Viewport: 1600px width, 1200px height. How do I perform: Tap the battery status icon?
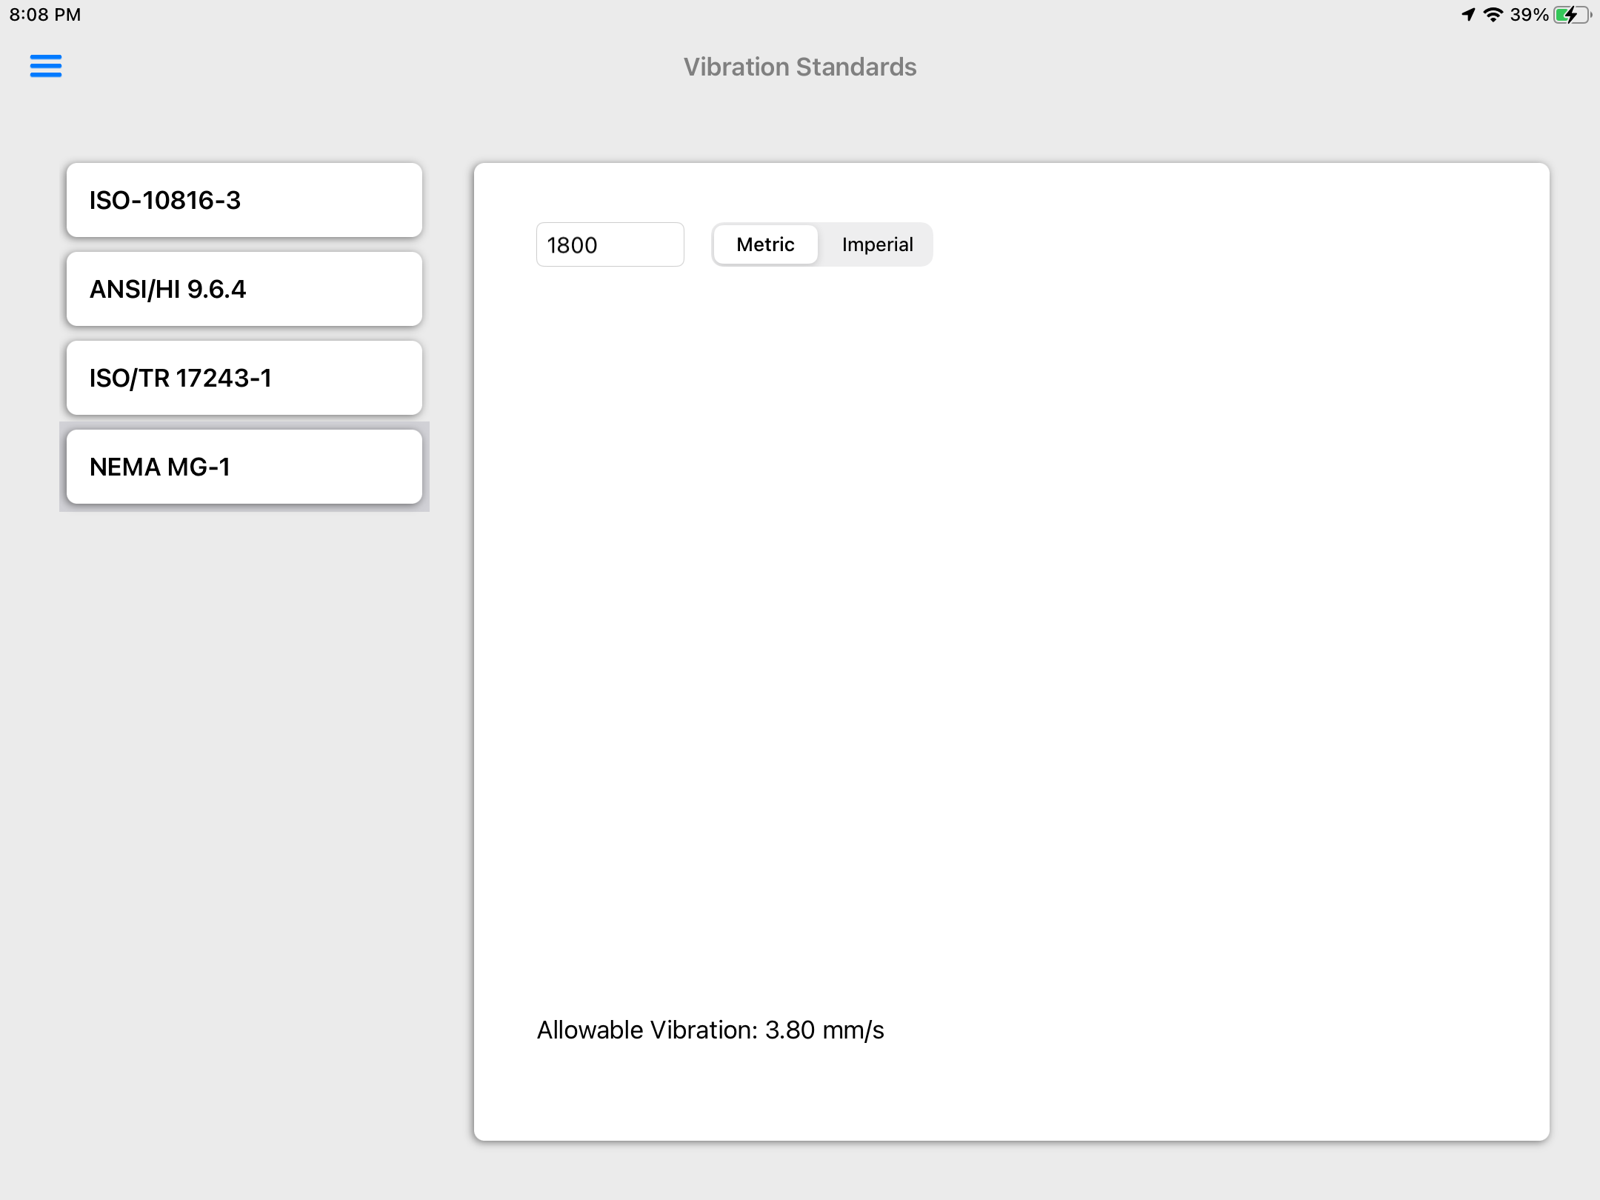point(1573,15)
